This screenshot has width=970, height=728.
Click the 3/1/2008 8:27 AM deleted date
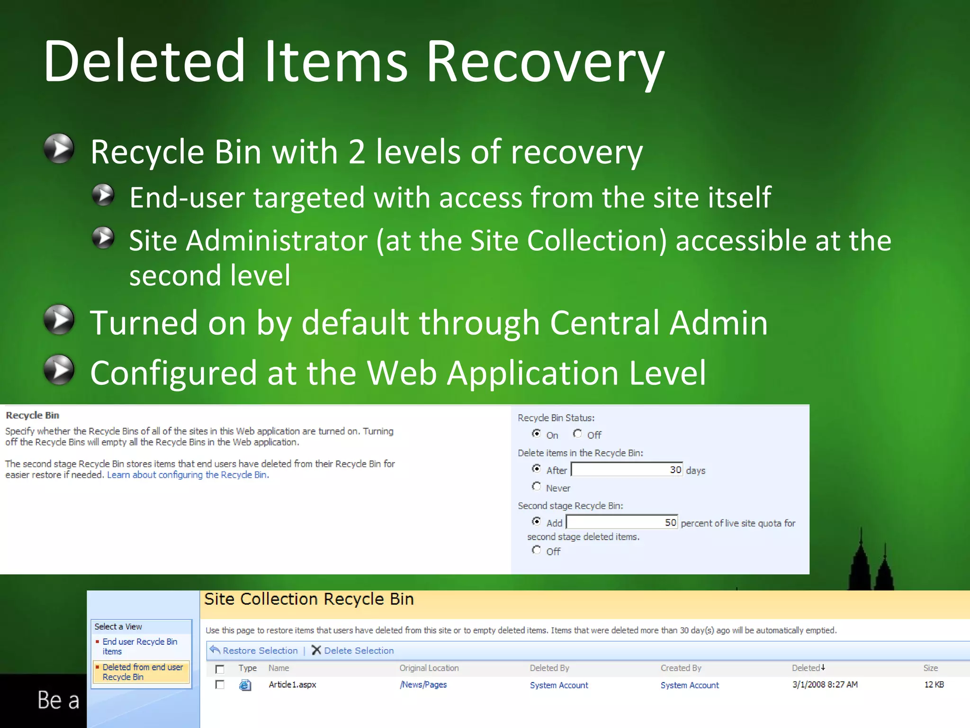[825, 685]
